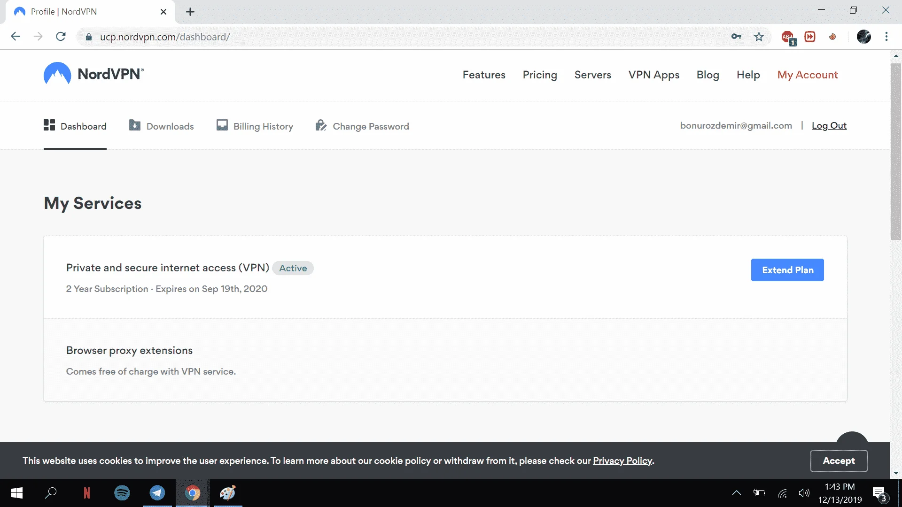Click the Active status badge
902x507 pixels.
[293, 268]
